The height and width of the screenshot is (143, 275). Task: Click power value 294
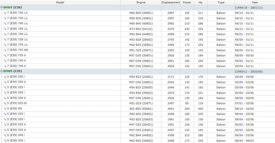coord(187,109)
